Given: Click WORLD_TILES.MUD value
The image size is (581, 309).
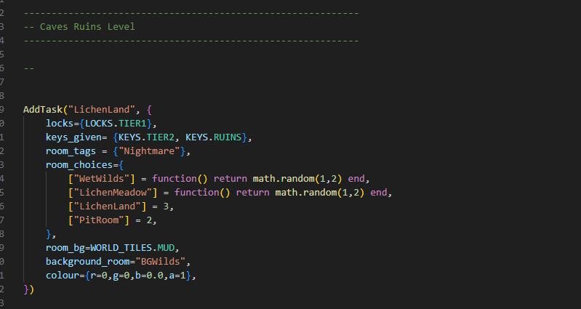Looking at the screenshot, I should point(132,247).
